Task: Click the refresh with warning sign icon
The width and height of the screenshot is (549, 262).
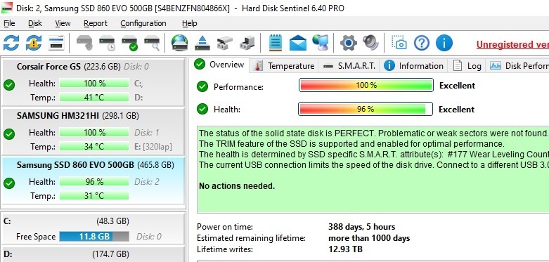Action: [x=34, y=43]
